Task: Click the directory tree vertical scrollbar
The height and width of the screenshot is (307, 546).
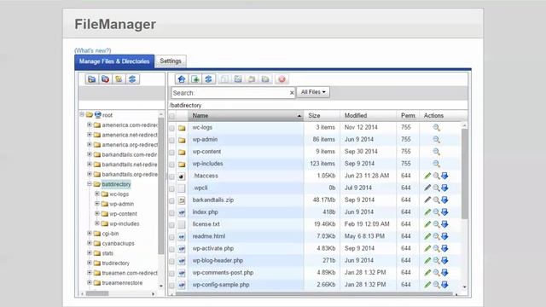Action: click(x=161, y=186)
